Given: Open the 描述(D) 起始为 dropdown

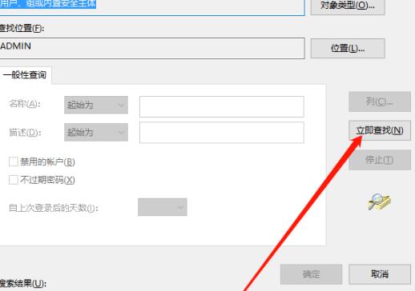Looking at the screenshot, I should (x=96, y=132).
